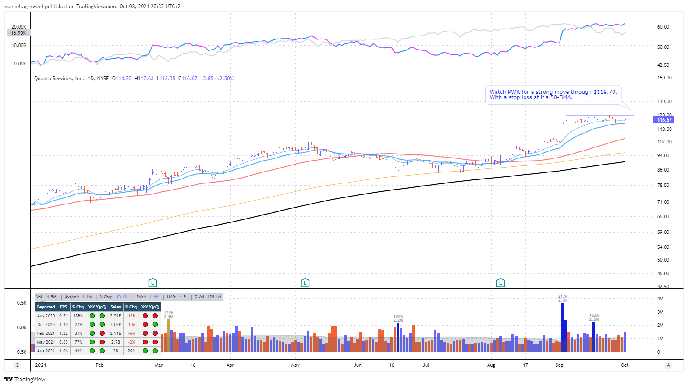Click the -12% sales change cell
Screen dimensions: 688x387
[131, 316]
